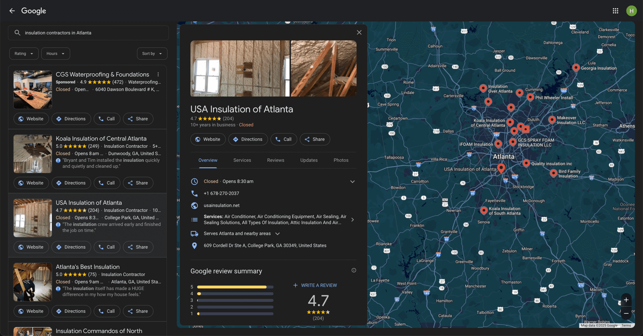Switch to the Overview tab

click(208, 160)
